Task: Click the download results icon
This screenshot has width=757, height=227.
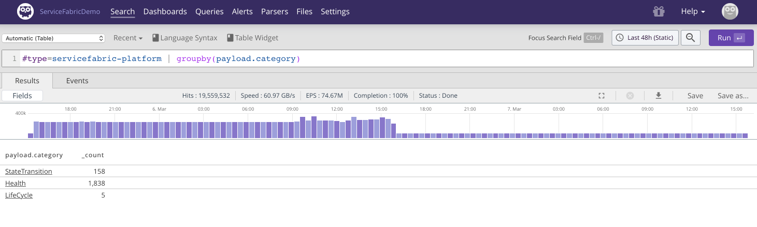Action: tap(659, 96)
